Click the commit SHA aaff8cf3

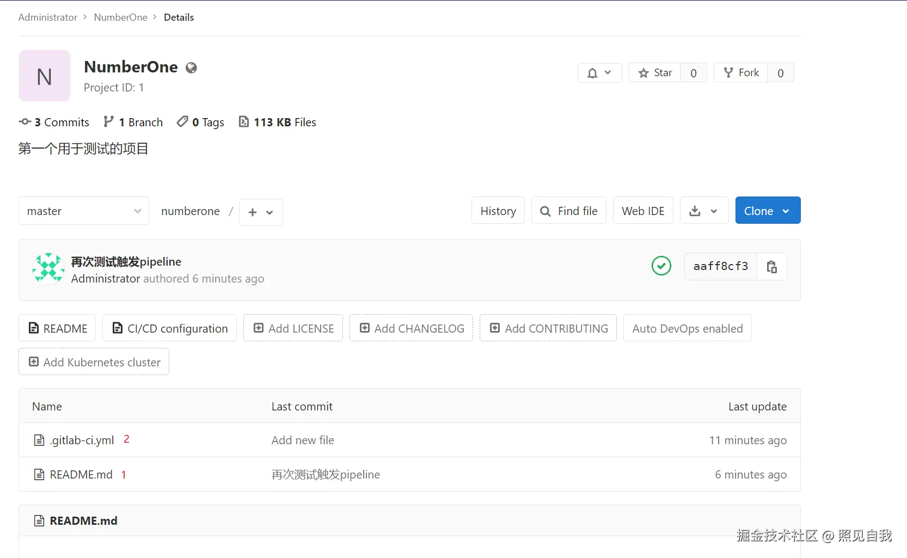tap(721, 266)
